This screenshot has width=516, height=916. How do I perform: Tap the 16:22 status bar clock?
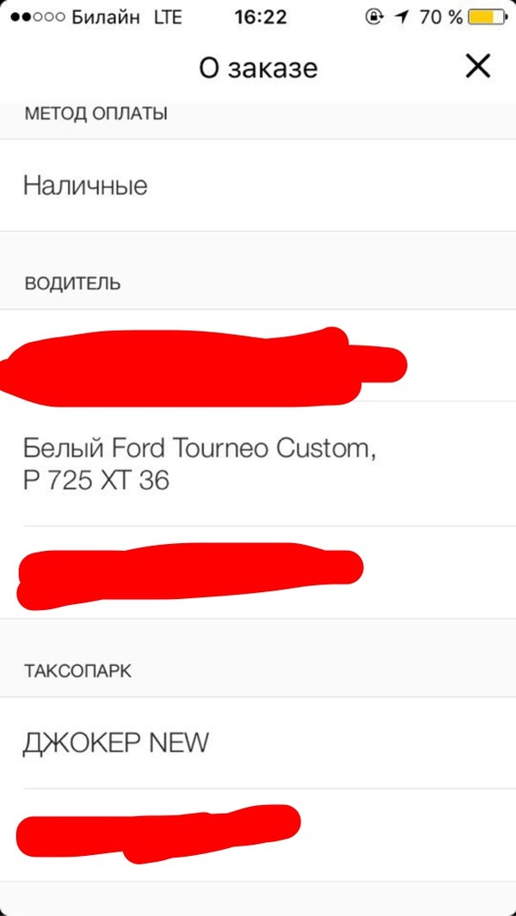260,18
